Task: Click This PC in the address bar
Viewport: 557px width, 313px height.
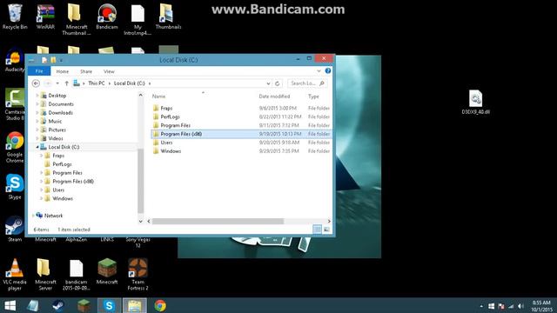Action: [97, 83]
